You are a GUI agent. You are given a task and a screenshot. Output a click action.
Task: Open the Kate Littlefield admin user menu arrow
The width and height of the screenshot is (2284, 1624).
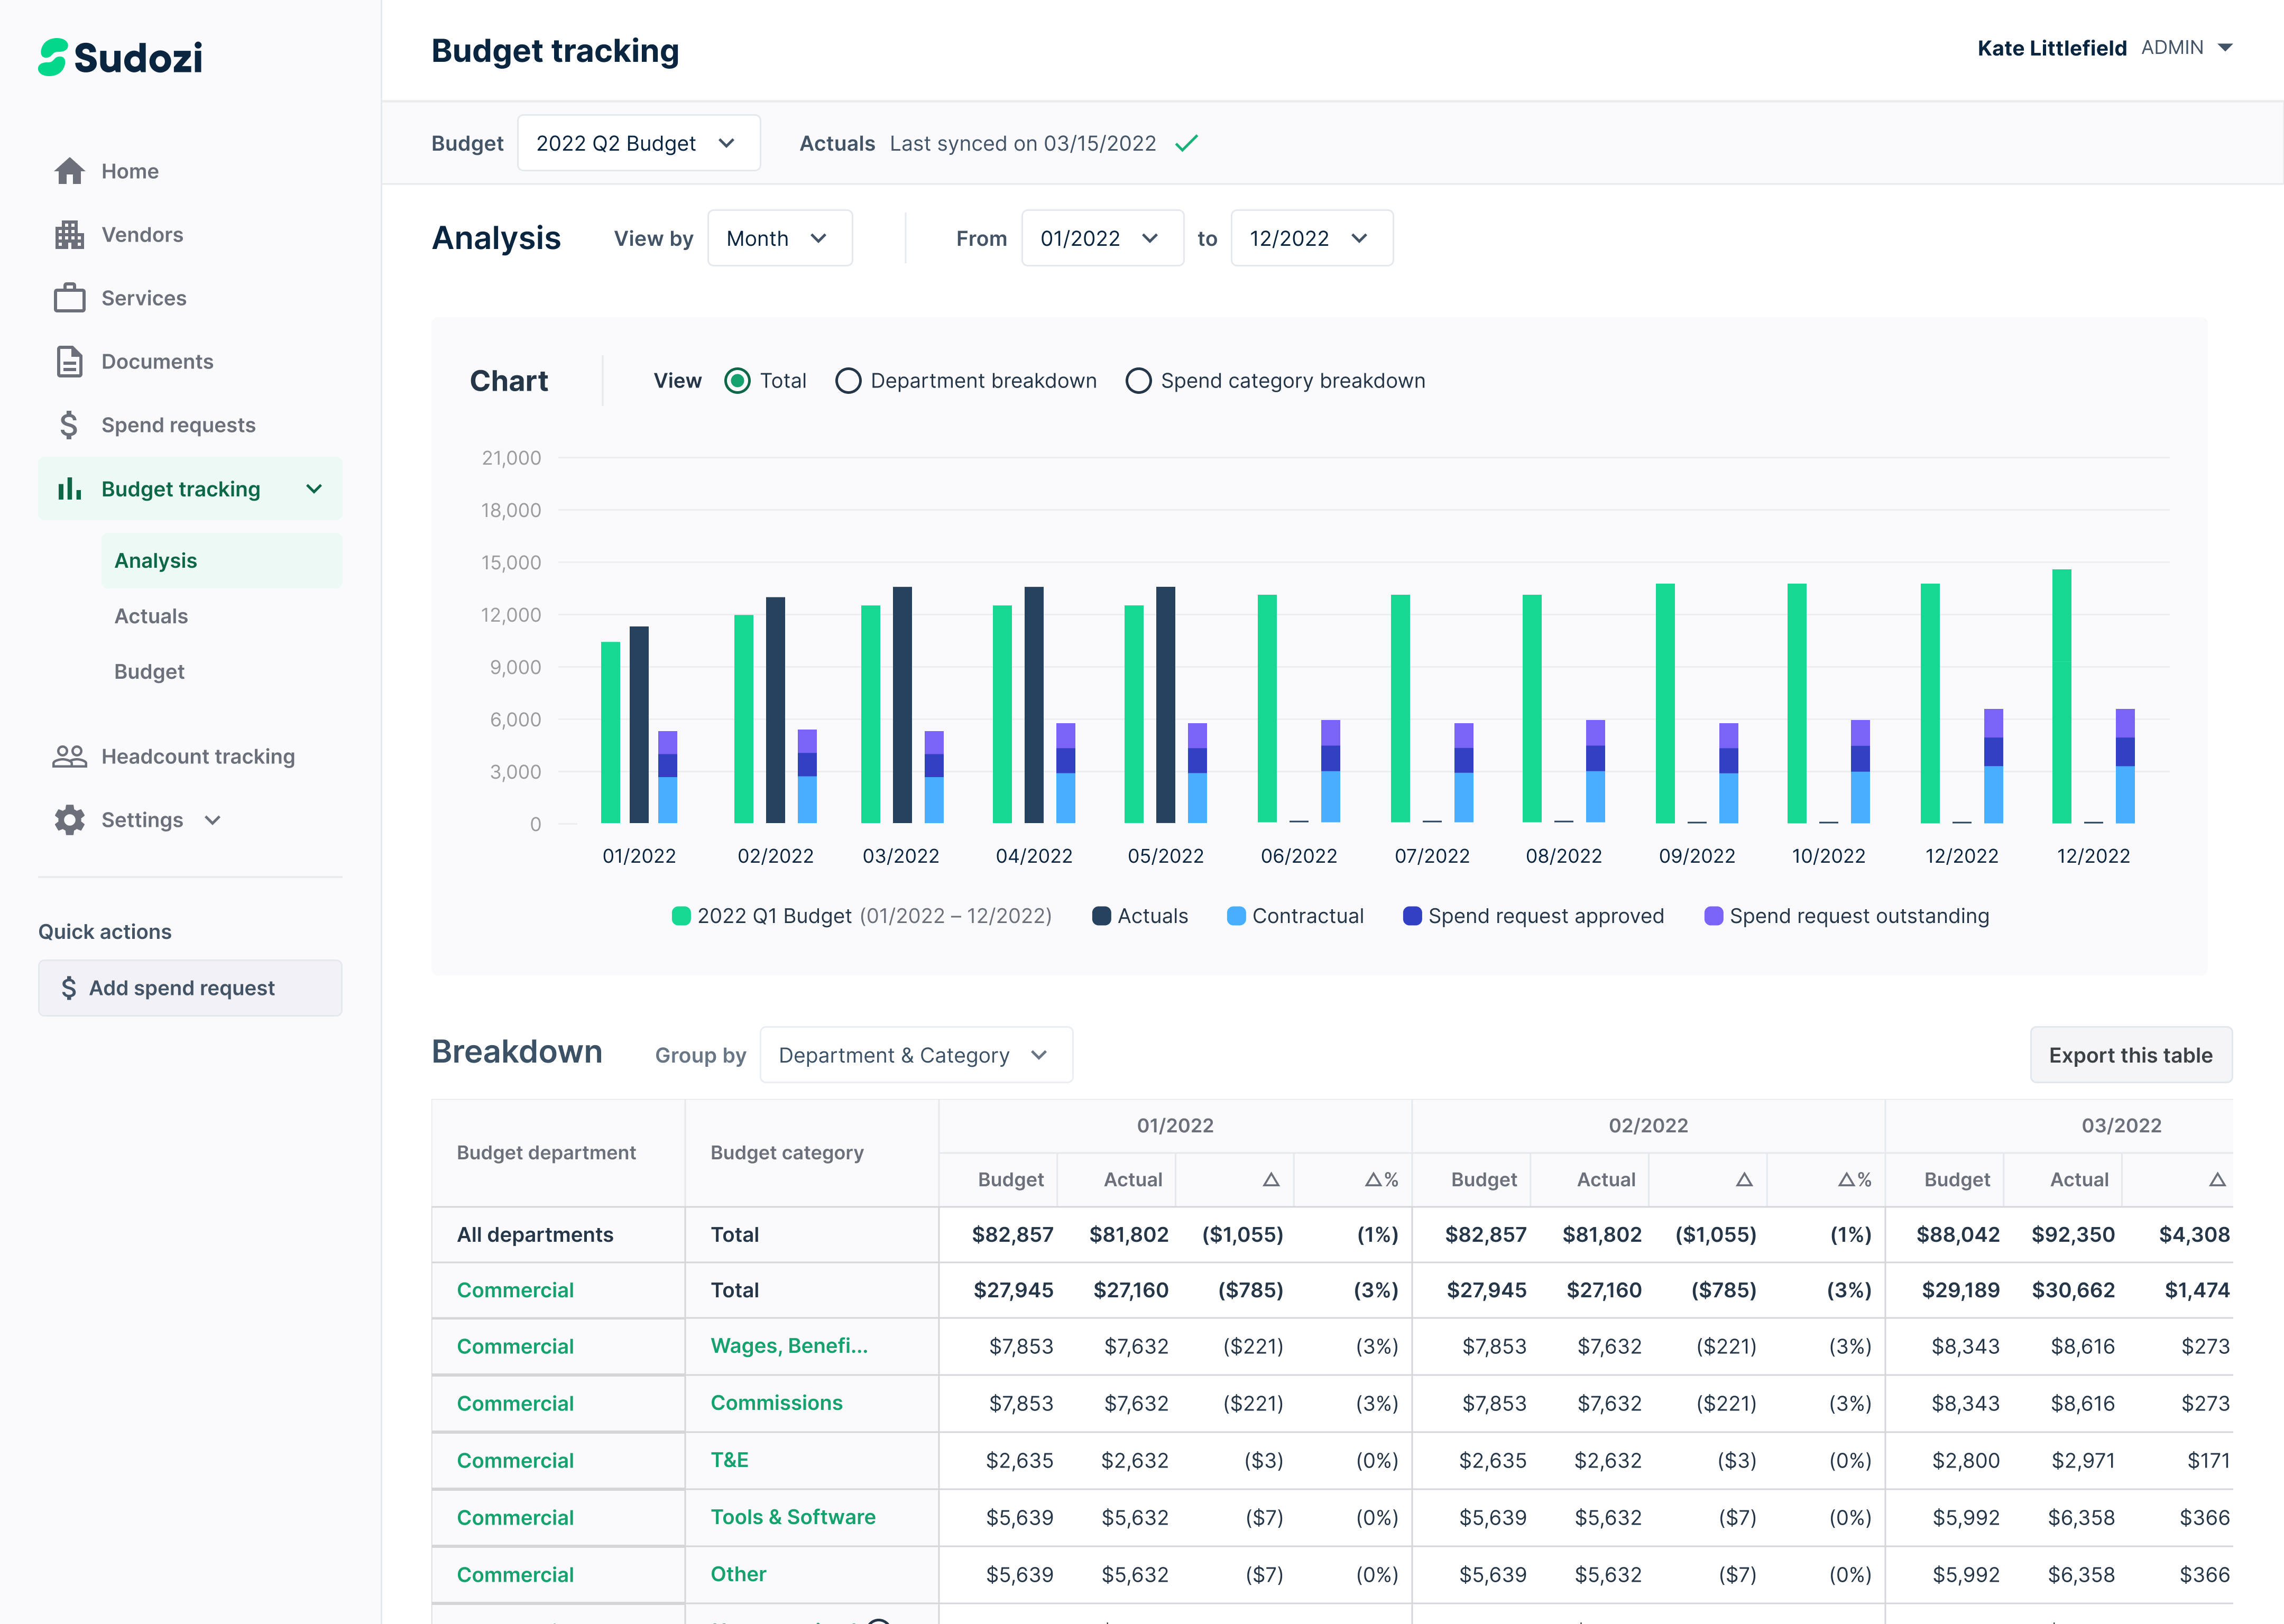click(2225, 48)
